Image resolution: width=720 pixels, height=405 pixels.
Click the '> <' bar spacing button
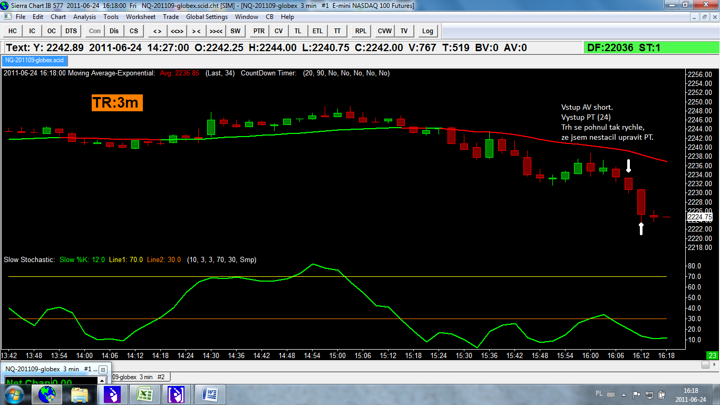[196, 31]
